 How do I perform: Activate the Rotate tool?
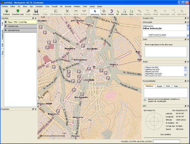coord(111,11)
